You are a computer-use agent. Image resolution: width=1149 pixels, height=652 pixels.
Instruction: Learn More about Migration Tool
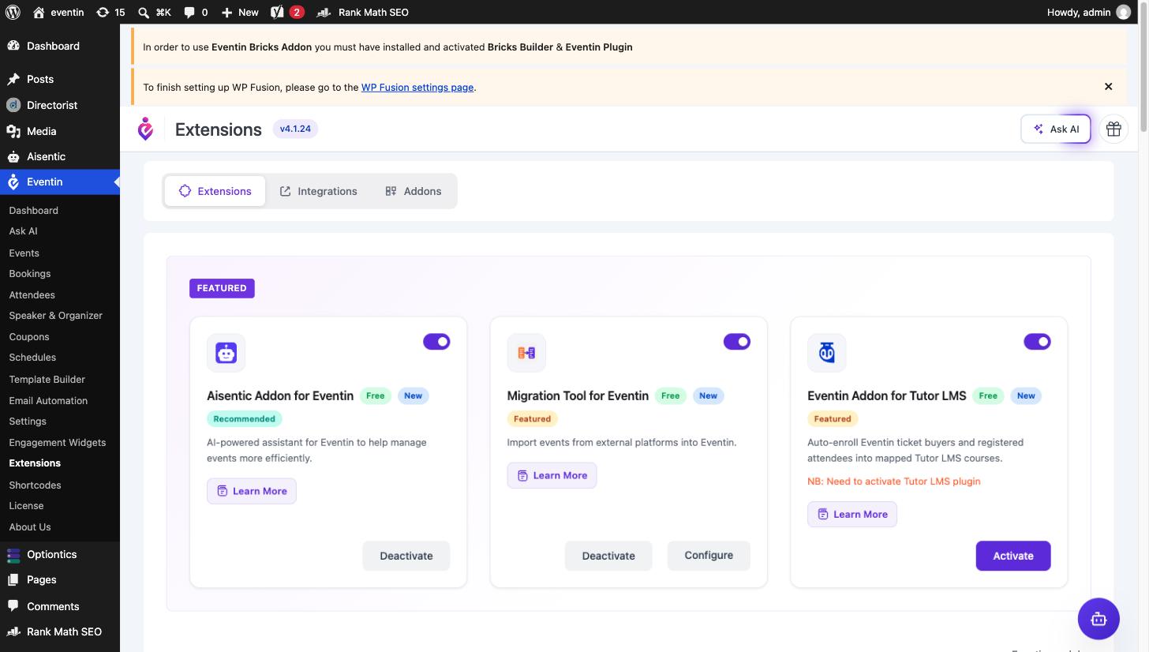[552, 475]
